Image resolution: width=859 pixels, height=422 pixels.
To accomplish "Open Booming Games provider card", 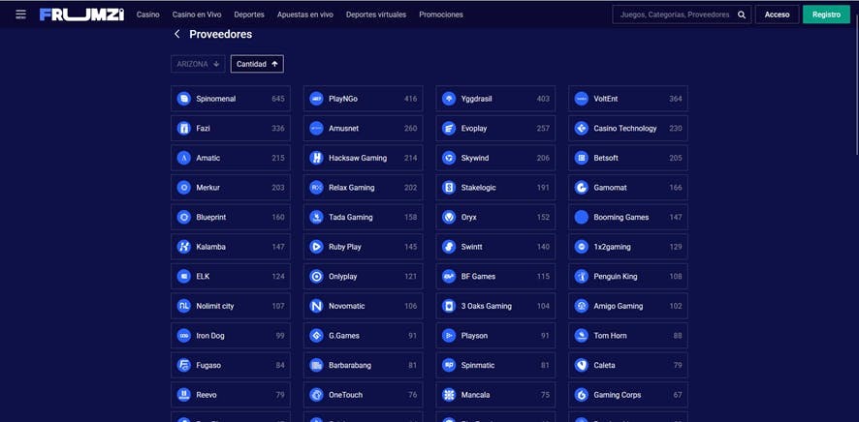I will (628, 217).
